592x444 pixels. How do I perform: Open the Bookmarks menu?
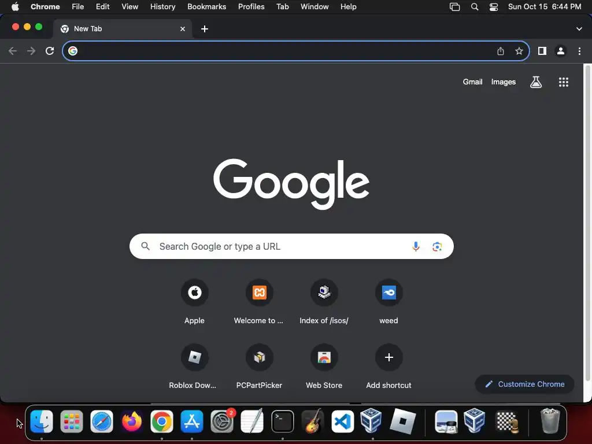click(206, 7)
